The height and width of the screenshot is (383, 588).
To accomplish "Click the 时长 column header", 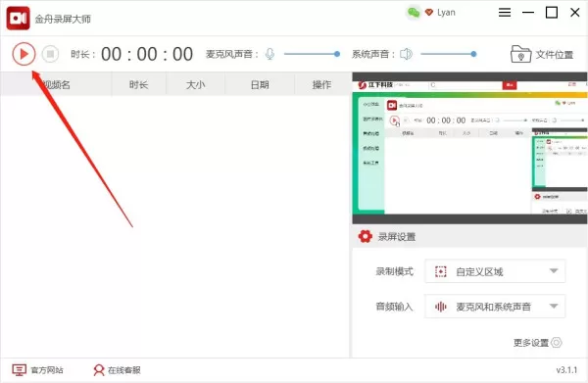I will coord(139,84).
